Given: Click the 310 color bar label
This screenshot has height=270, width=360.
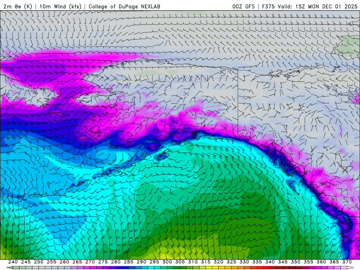Looking at the screenshot, I should click(x=193, y=262).
